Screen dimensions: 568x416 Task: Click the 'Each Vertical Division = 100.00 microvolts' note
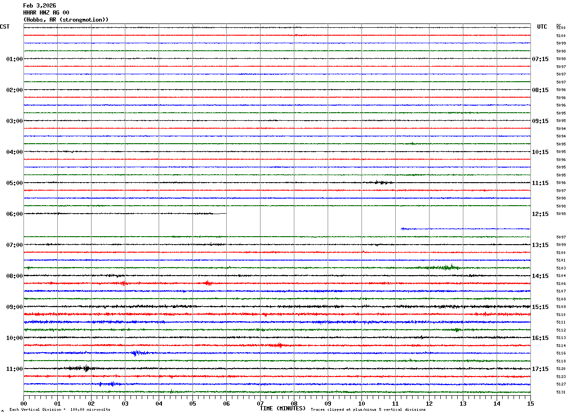60,410
